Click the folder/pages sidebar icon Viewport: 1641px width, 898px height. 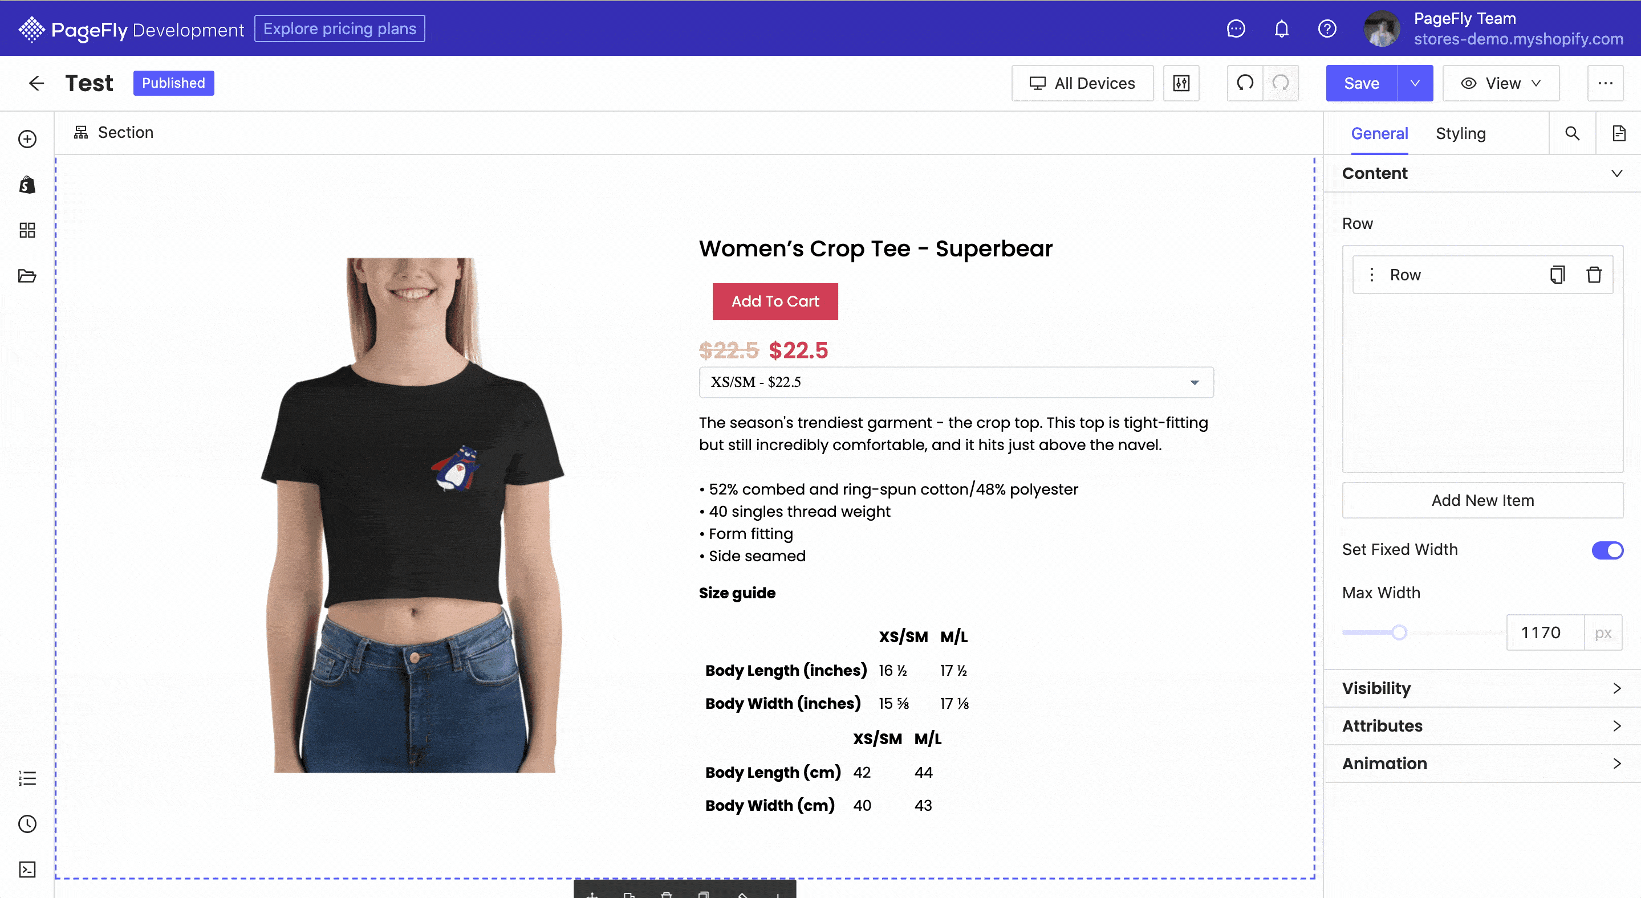(28, 274)
